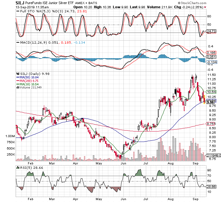Image resolution: width=221 pixels, height=202 pixels.
Task: Click the 8.00 price axis label
Action: click(x=212, y=137)
